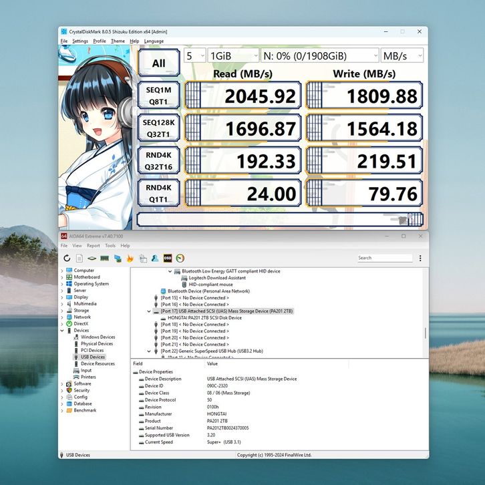
Task: Collapse the Devices tree node
Action: (62, 331)
